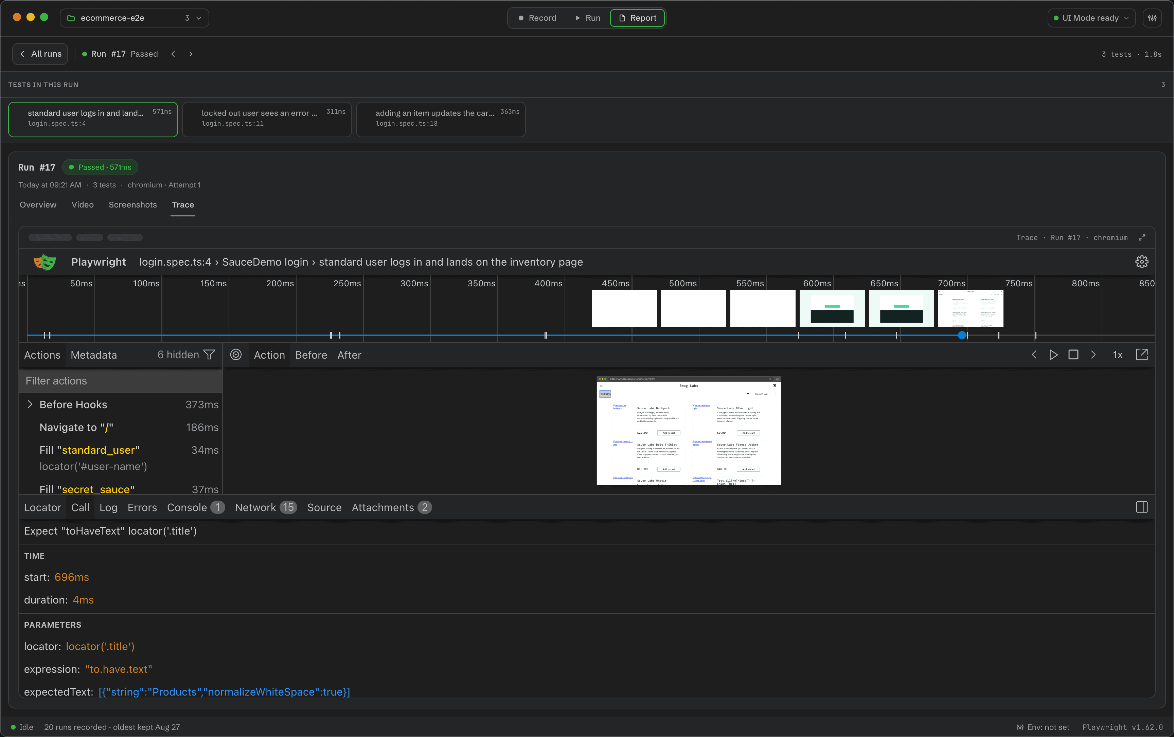Select the locked out user test card
The width and height of the screenshot is (1174, 737).
(267, 120)
